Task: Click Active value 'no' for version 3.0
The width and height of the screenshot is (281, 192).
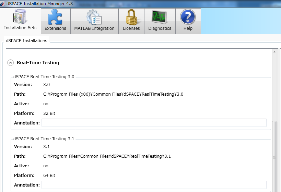Action: tap(46, 104)
